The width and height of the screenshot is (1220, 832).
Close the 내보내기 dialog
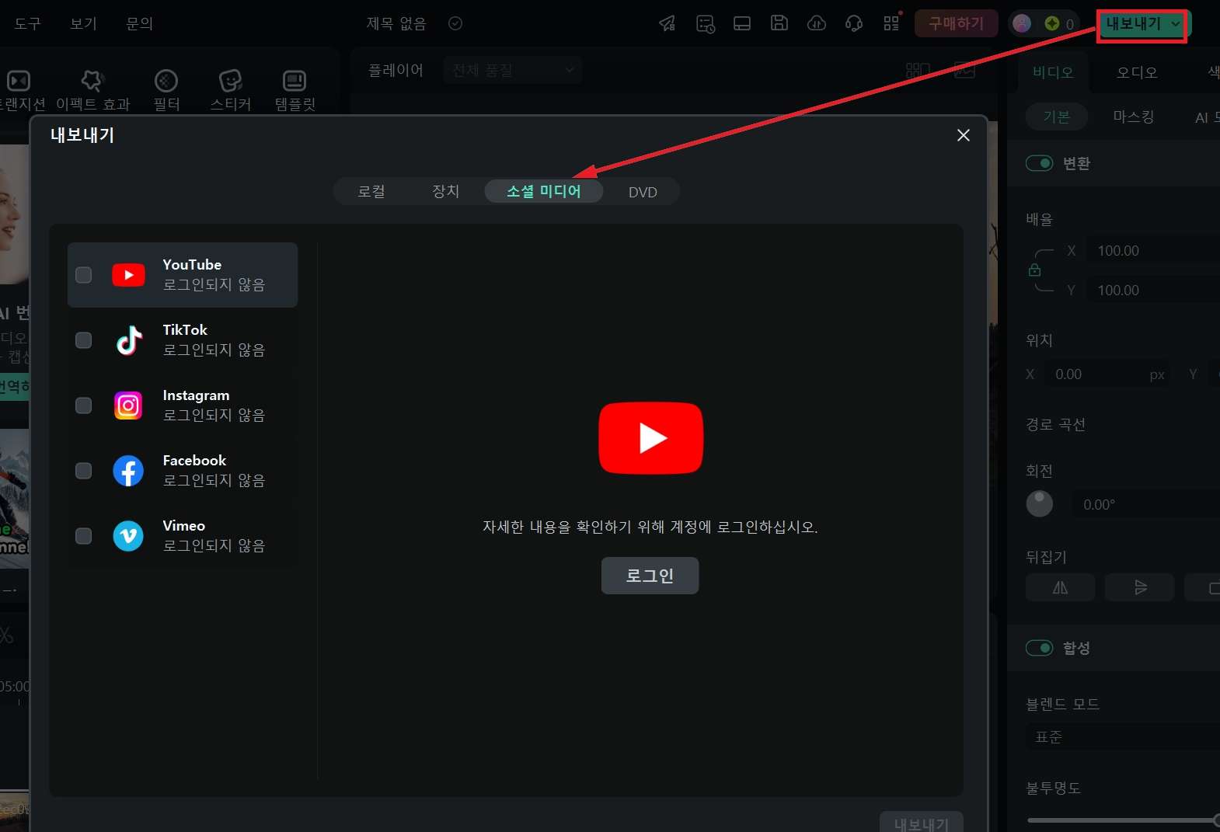click(964, 135)
